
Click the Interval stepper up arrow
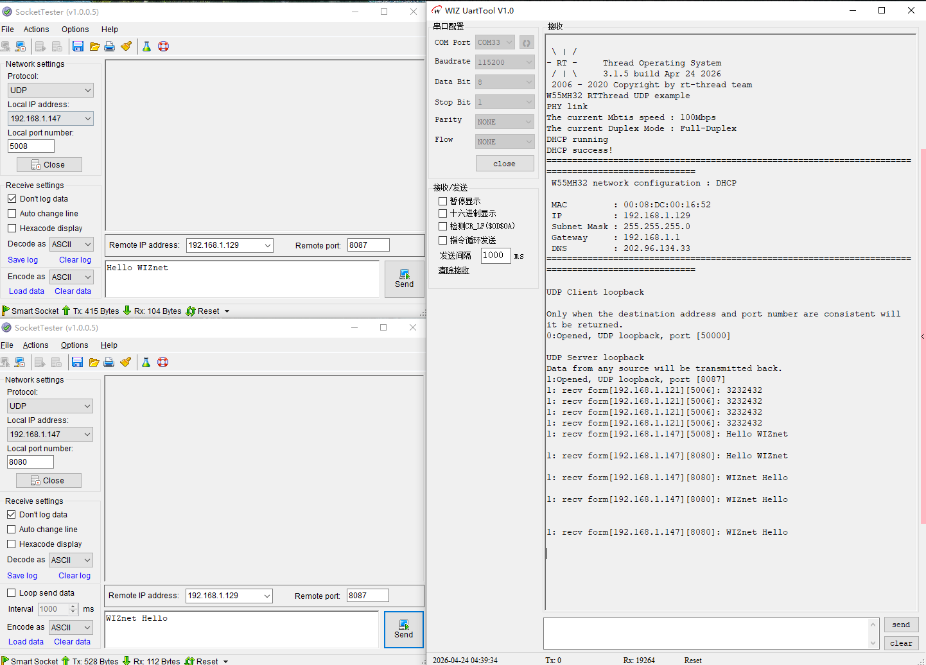[73, 606]
